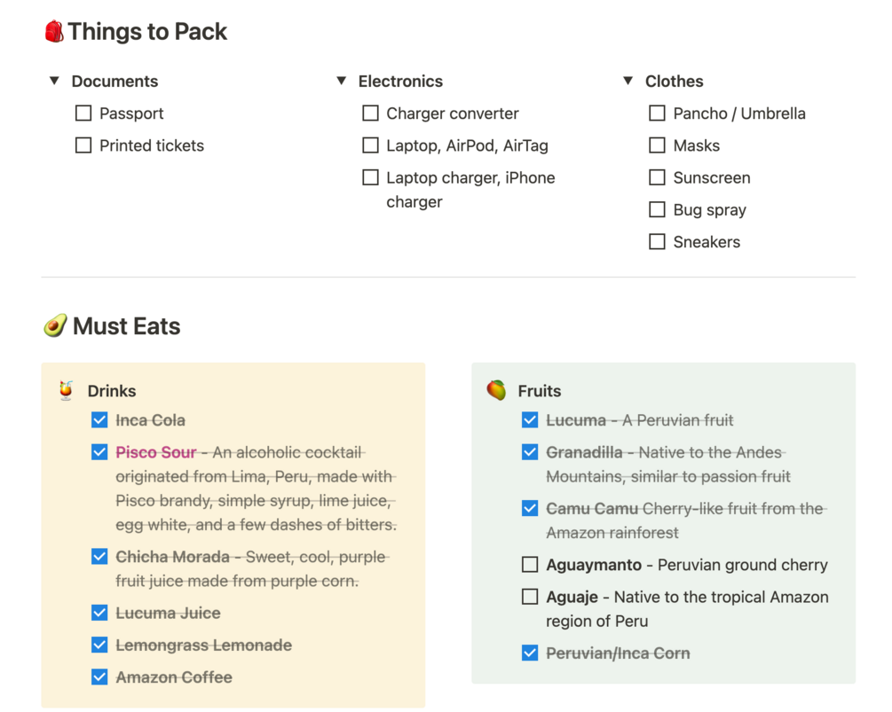The image size is (892, 712).
Task: Click the avocado emoji beside Must Eats
Action: [55, 326]
